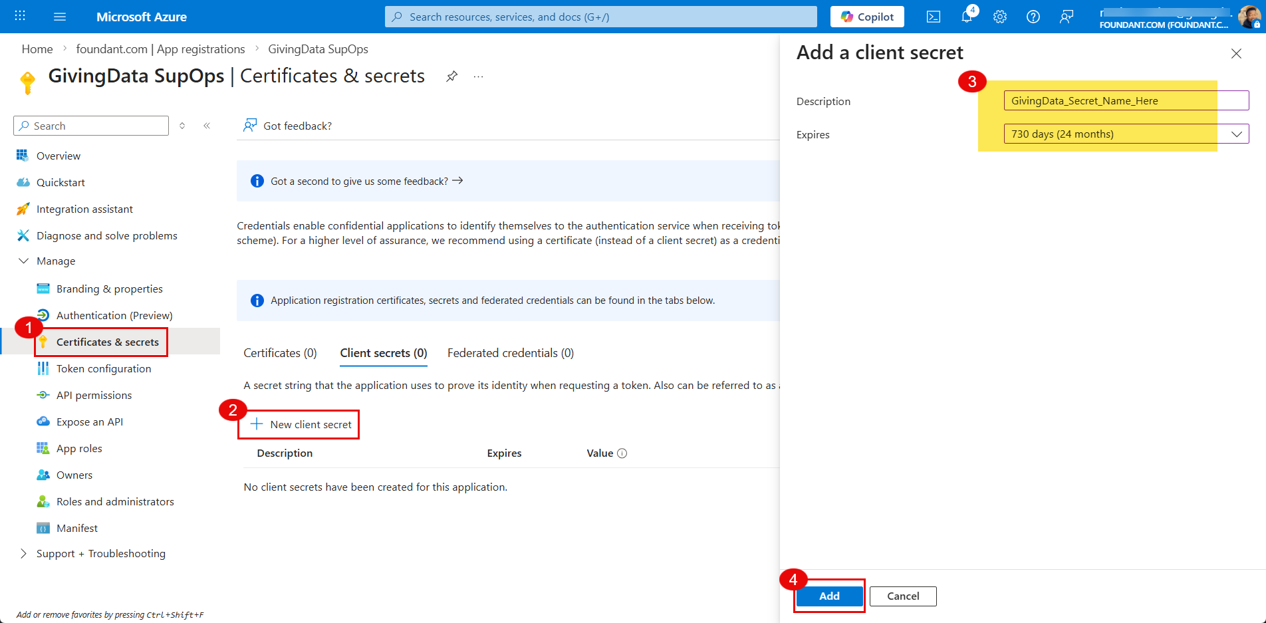Open the more options ellipsis by title
Image resolution: width=1266 pixels, height=623 pixels.
(478, 76)
